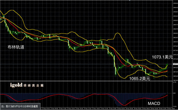This screenshot has height=110, width=178.
Task: Click the 1073.1美元 price annotation
Action: point(162,57)
